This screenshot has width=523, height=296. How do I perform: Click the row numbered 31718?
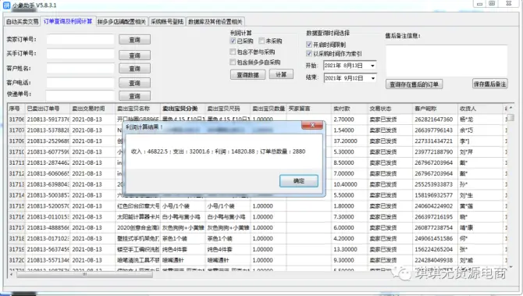tap(16, 239)
